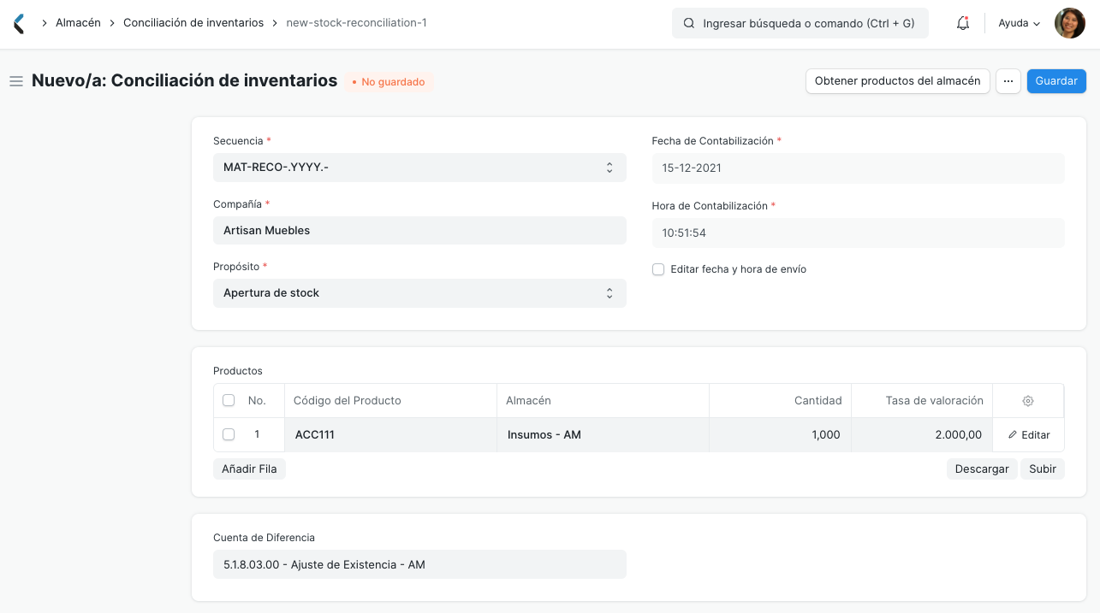1100x613 pixels.
Task: Click the Cantidad cell showing 1,000
Action: click(x=780, y=435)
